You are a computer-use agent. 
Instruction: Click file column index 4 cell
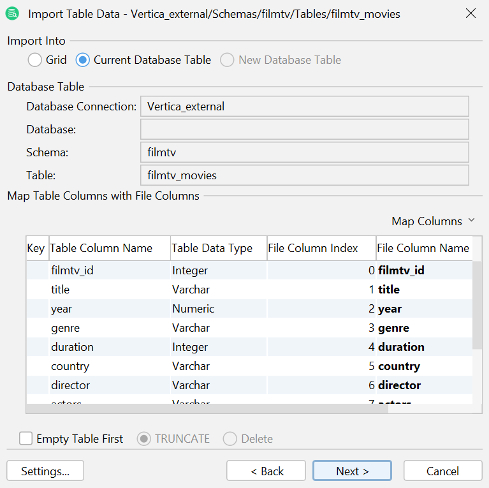pos(321,346)
